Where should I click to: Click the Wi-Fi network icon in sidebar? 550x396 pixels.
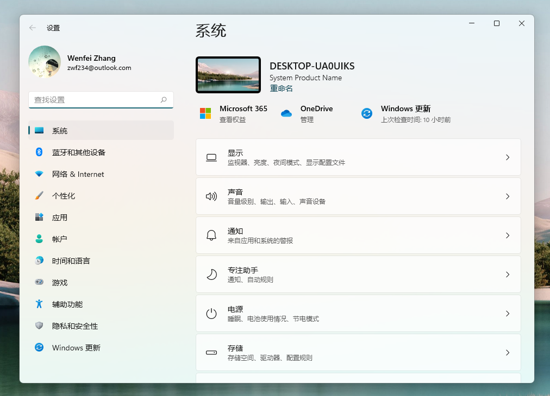pos(39,174)
